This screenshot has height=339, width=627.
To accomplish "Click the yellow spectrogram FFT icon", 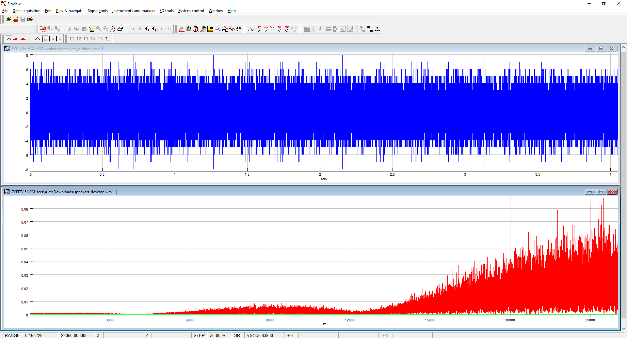I will 210,29.
